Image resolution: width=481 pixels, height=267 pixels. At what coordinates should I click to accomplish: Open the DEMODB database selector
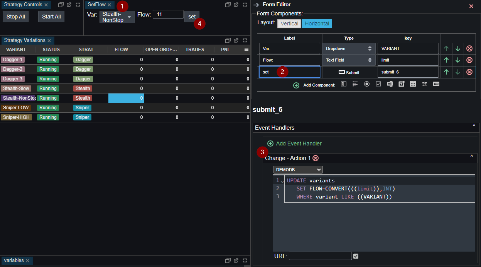tap(298, 170)
